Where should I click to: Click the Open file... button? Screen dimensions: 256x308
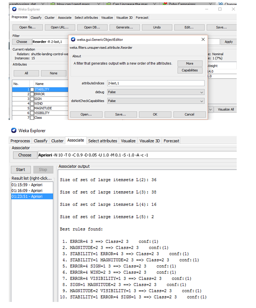coord(28,28)
